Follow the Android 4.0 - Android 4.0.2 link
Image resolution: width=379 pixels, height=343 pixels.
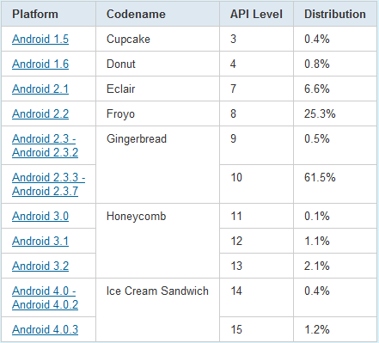[x=45, y=297]
